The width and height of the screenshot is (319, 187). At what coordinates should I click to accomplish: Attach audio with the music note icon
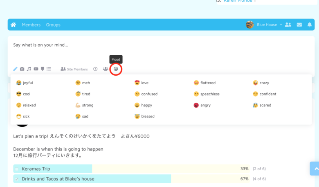pyautogui.click(x=29, y=69)
